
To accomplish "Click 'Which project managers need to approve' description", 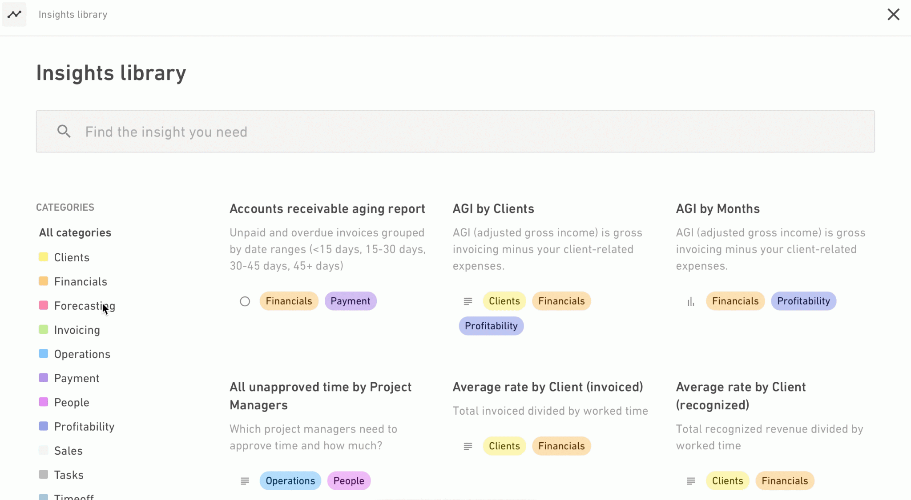I will [x=313, y=437].
